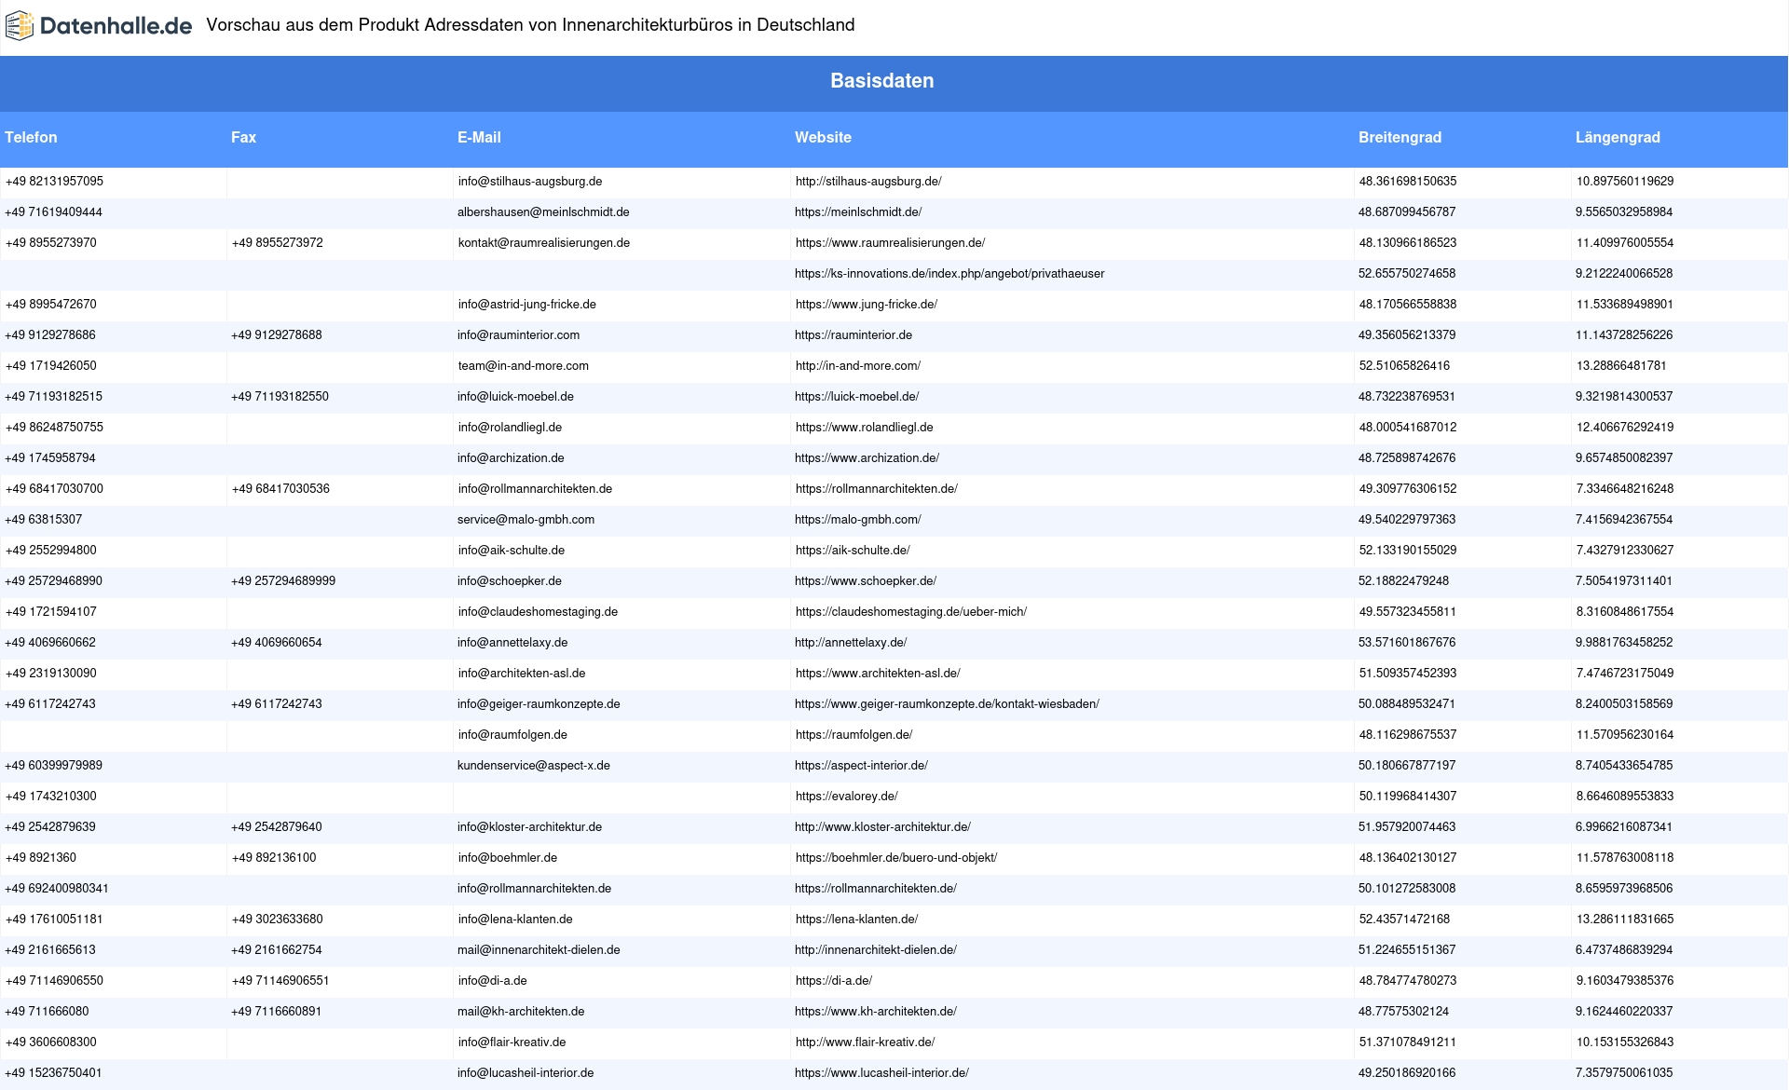Click https://www.archization.de/ website entry

(867, 458)
